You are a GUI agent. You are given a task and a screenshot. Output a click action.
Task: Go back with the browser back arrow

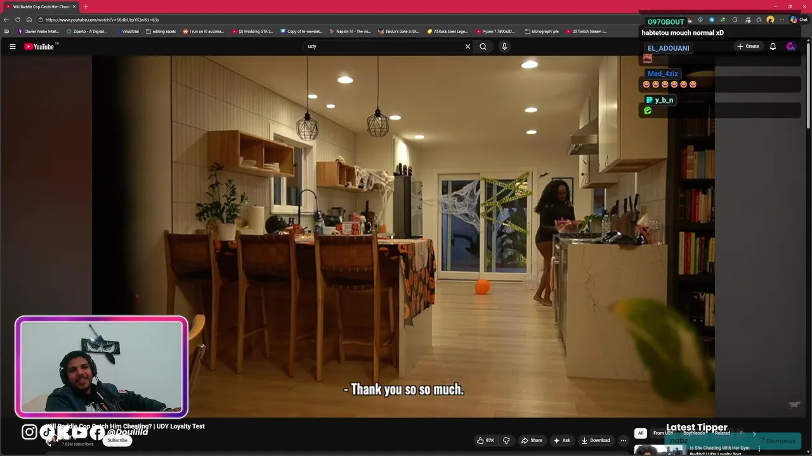pyautogui.click(x=6, y=20)
